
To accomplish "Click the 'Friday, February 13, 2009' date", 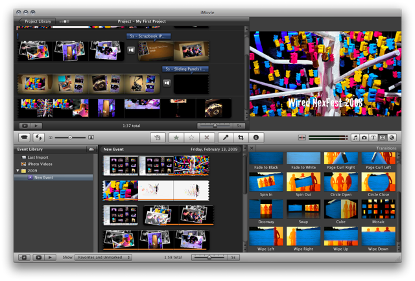I will 214,150.
